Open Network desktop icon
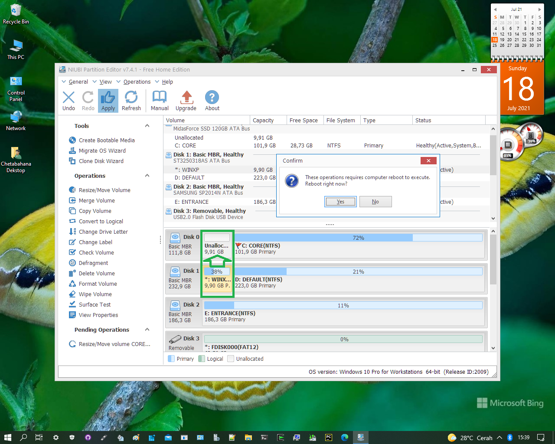 point(16,121)
